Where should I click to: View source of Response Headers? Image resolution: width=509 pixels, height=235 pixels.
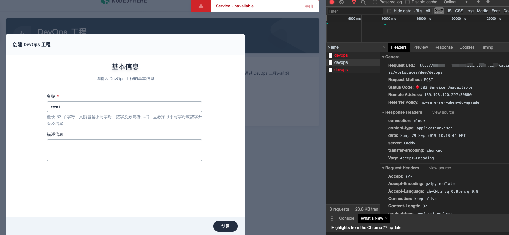[443, 112]
